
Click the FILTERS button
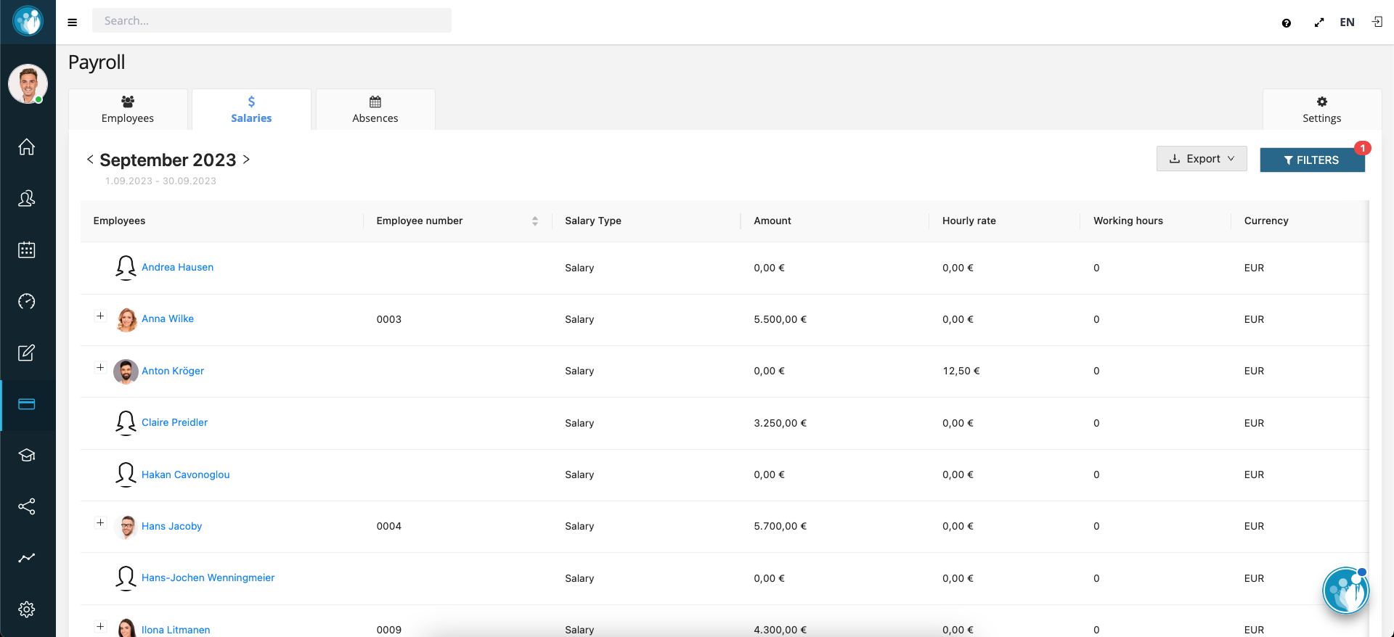click(x=1311, y=160)
